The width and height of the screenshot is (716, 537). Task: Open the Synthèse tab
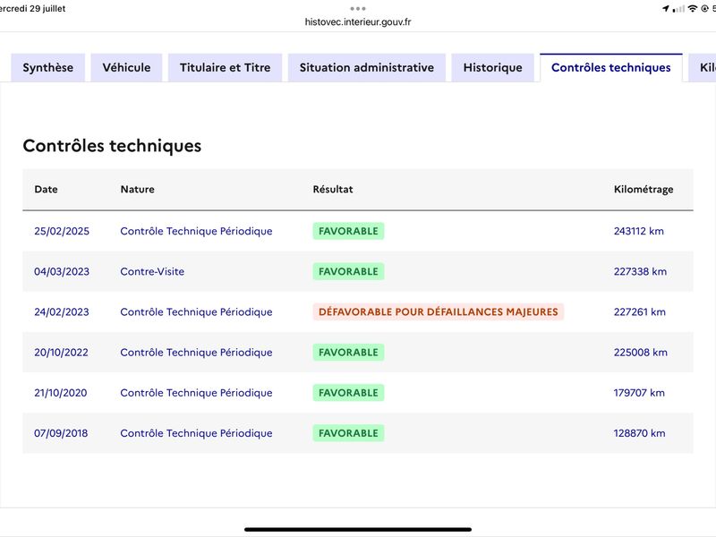pyautogui.click(x=48, y=68)
